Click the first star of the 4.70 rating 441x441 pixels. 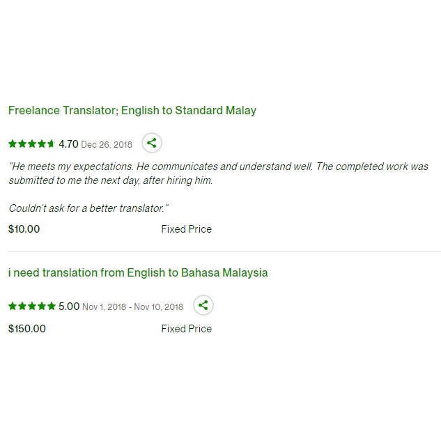pos(13,144)
